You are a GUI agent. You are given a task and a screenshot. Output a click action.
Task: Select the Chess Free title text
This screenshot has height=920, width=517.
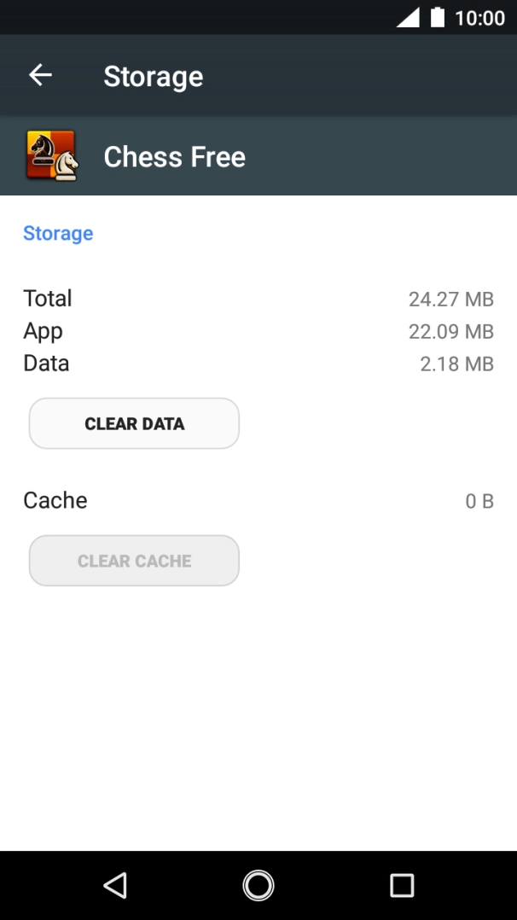coord(174,156)
